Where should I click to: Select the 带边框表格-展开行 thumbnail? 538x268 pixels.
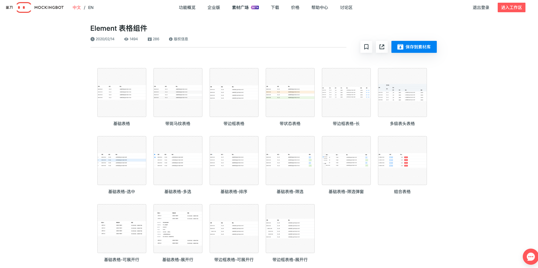point(290,229)
